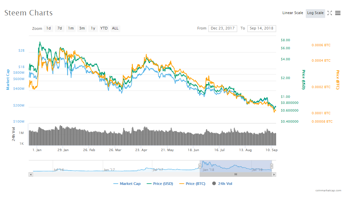
Task: Click the navigator scroll right arrow
Action: coord(274,175)
